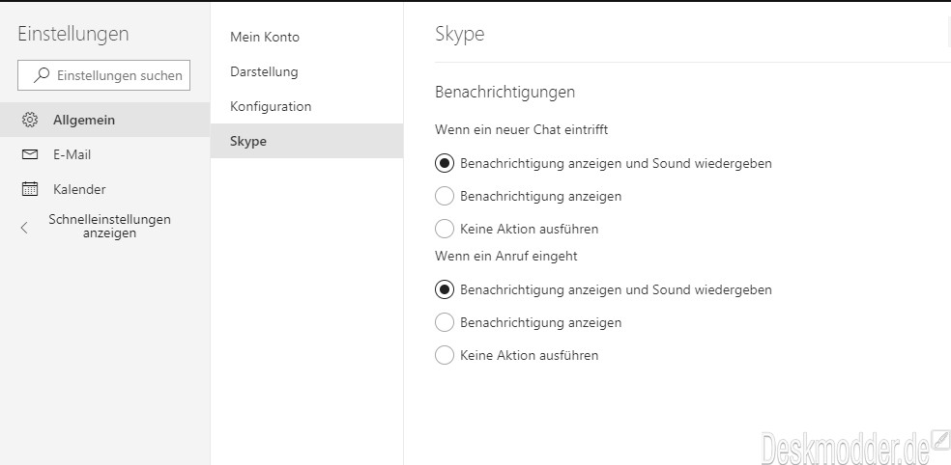Select 'Keine Aktion ausführen' for new chat
Screen dimensions: 951x465
coord(445,229)
